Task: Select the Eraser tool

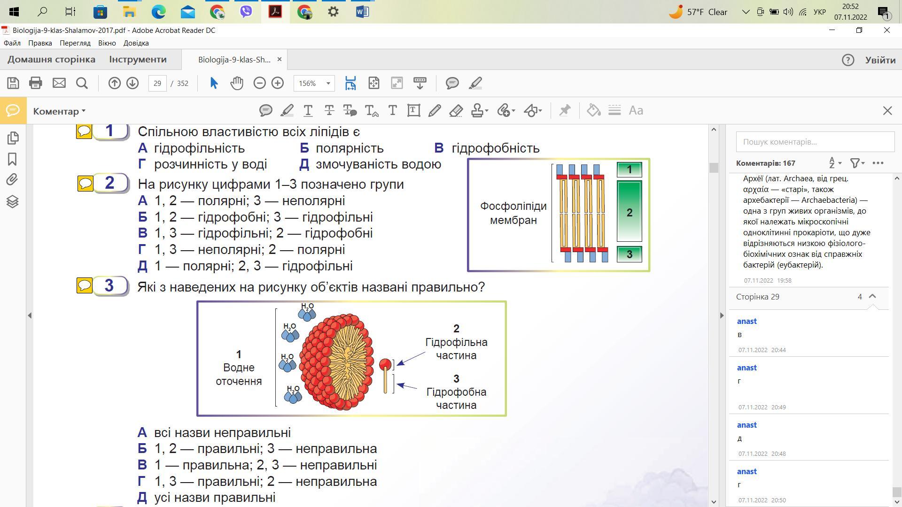Action: tap(456, 111)
